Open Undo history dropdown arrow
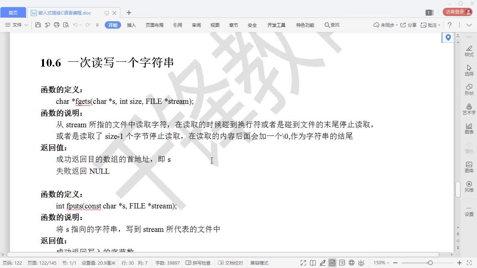 point(81,25)
